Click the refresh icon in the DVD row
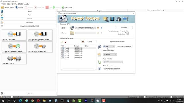 point(101,28)
